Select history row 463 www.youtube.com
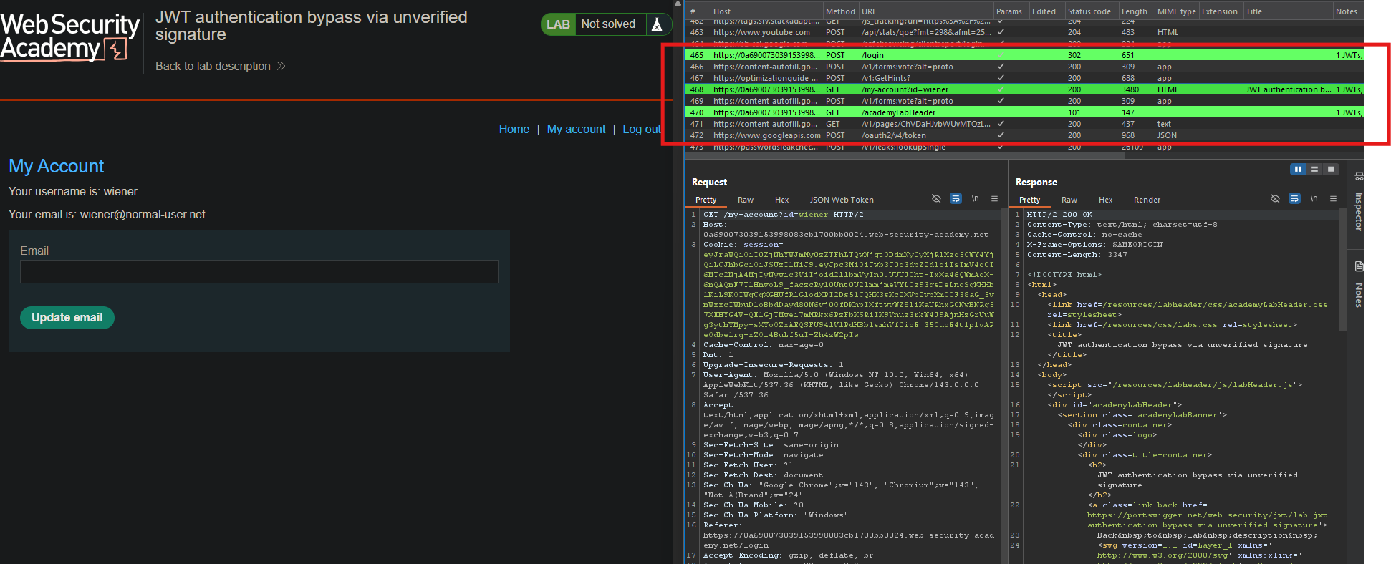This screenshot has width=1391, height=564. (x=1024, y=32)
